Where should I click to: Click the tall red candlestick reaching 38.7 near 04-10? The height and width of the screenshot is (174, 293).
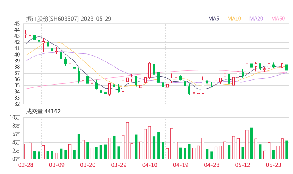click(150, 71)
